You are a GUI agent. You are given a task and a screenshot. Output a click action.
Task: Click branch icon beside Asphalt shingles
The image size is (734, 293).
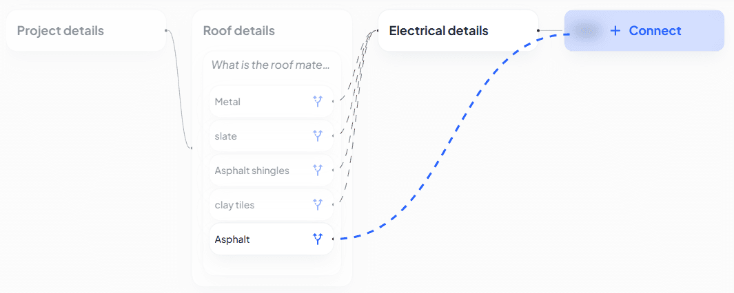(318, 171)
